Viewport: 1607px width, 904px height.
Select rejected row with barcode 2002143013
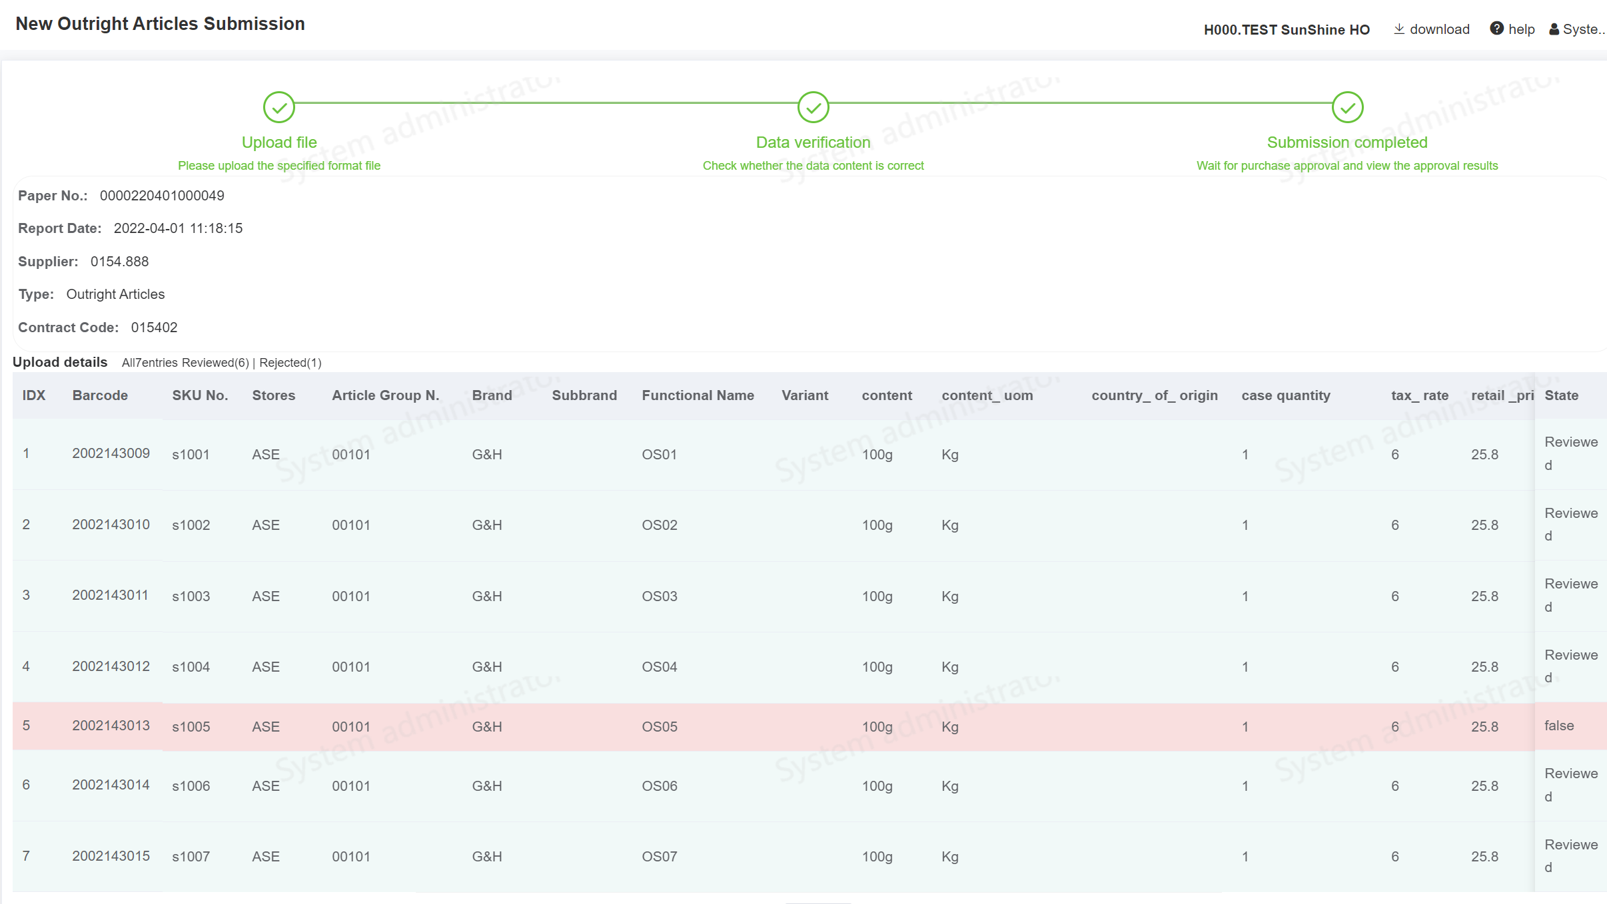pyautogui.click(x=111, y=726)
